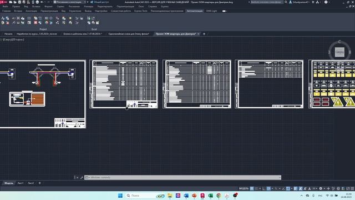The height and width of the screenshot is (200, 355).
Task: Open the Сервис menu
Action: 60,7
